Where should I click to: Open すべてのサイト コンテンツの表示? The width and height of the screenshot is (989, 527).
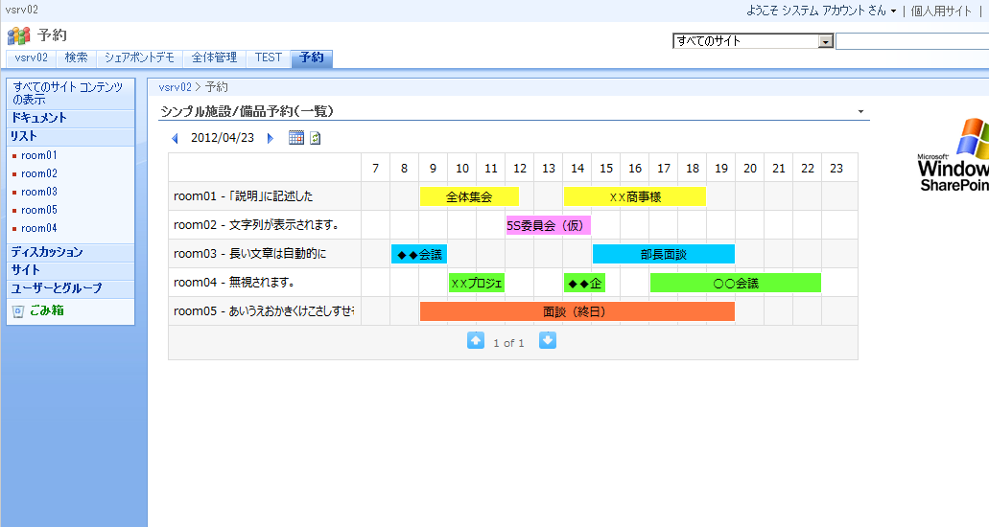(x=68, y=93)
